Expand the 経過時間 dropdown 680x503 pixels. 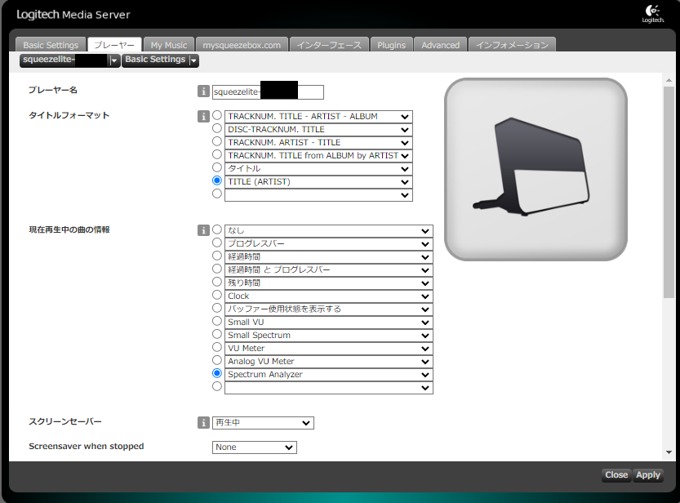pos(329,257)
